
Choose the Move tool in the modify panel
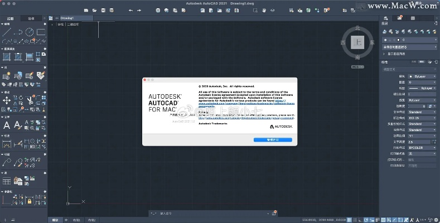coord(6,100)
